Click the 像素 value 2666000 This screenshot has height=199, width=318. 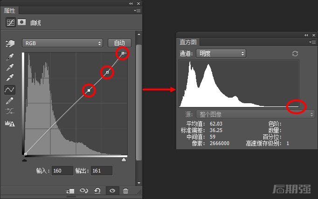pyautogui.click(x=220, y=143)
